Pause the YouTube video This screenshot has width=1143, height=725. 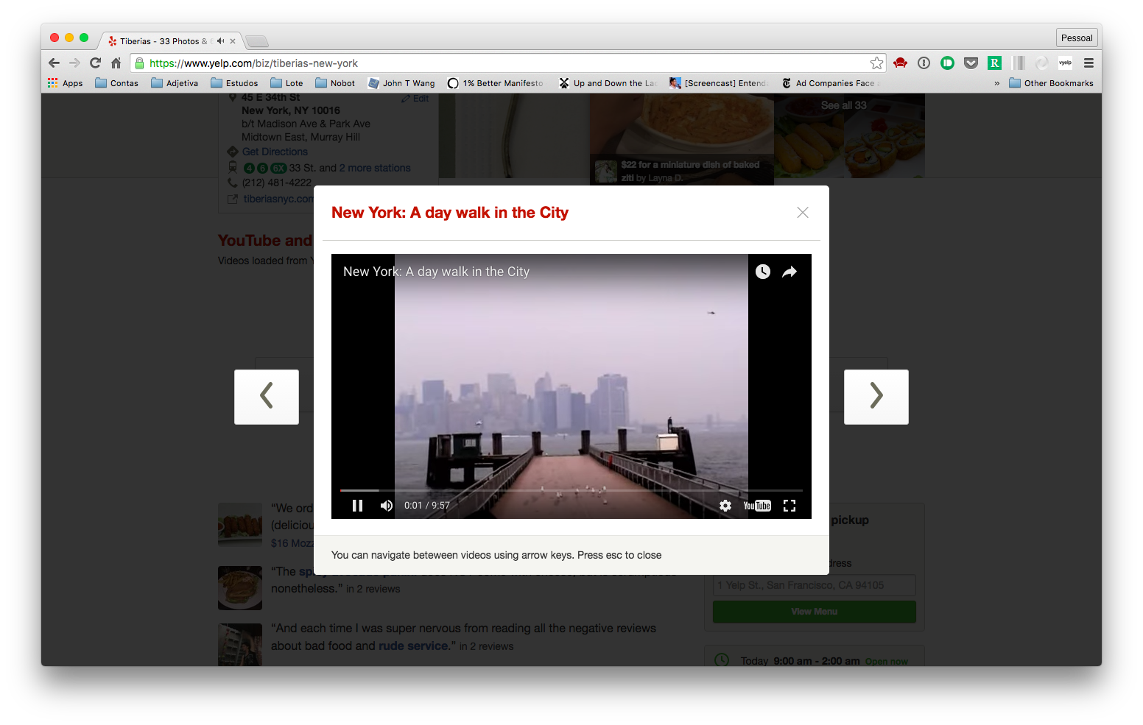pos(357,506)
